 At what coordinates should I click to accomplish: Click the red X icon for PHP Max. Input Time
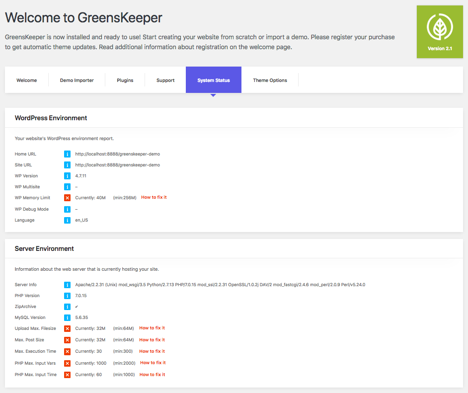67,375
